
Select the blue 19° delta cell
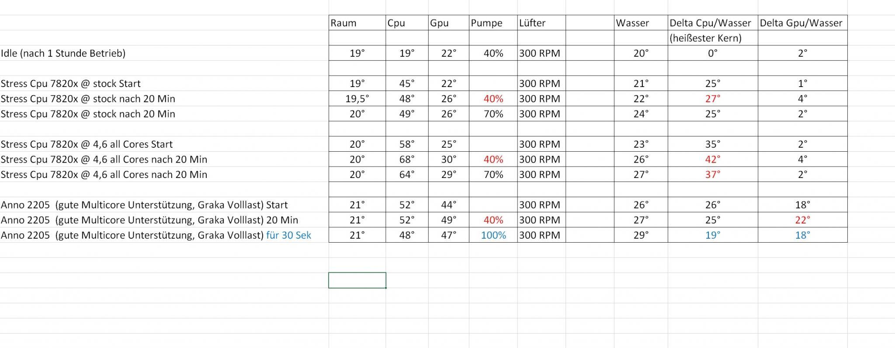click(x=712, y=235)
